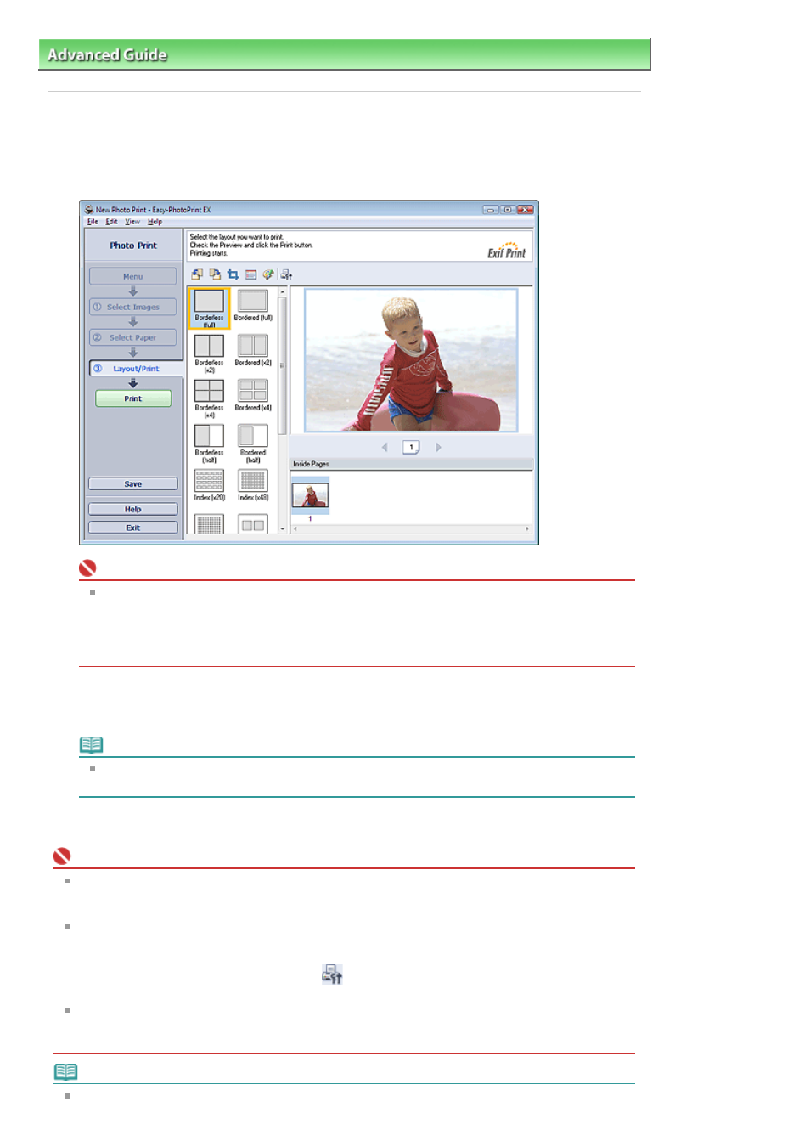Select the Borderless (x4) layout
This screenshot has width=810, height=1147.
[209, 398]
